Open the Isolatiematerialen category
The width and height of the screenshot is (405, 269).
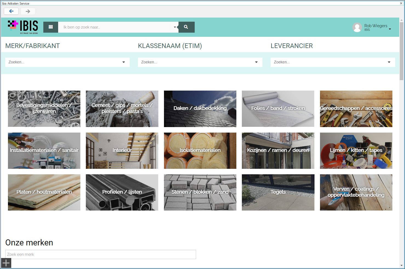(x=200, y=150)
